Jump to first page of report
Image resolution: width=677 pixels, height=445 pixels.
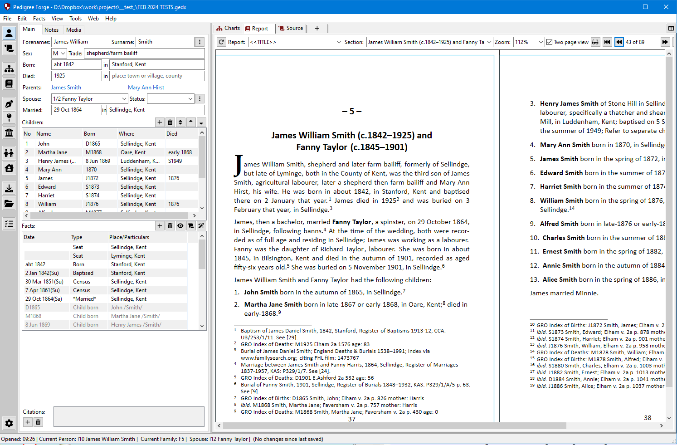[607, 42]
